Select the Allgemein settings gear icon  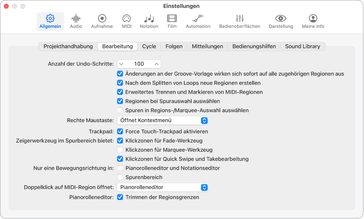(50, 21)
